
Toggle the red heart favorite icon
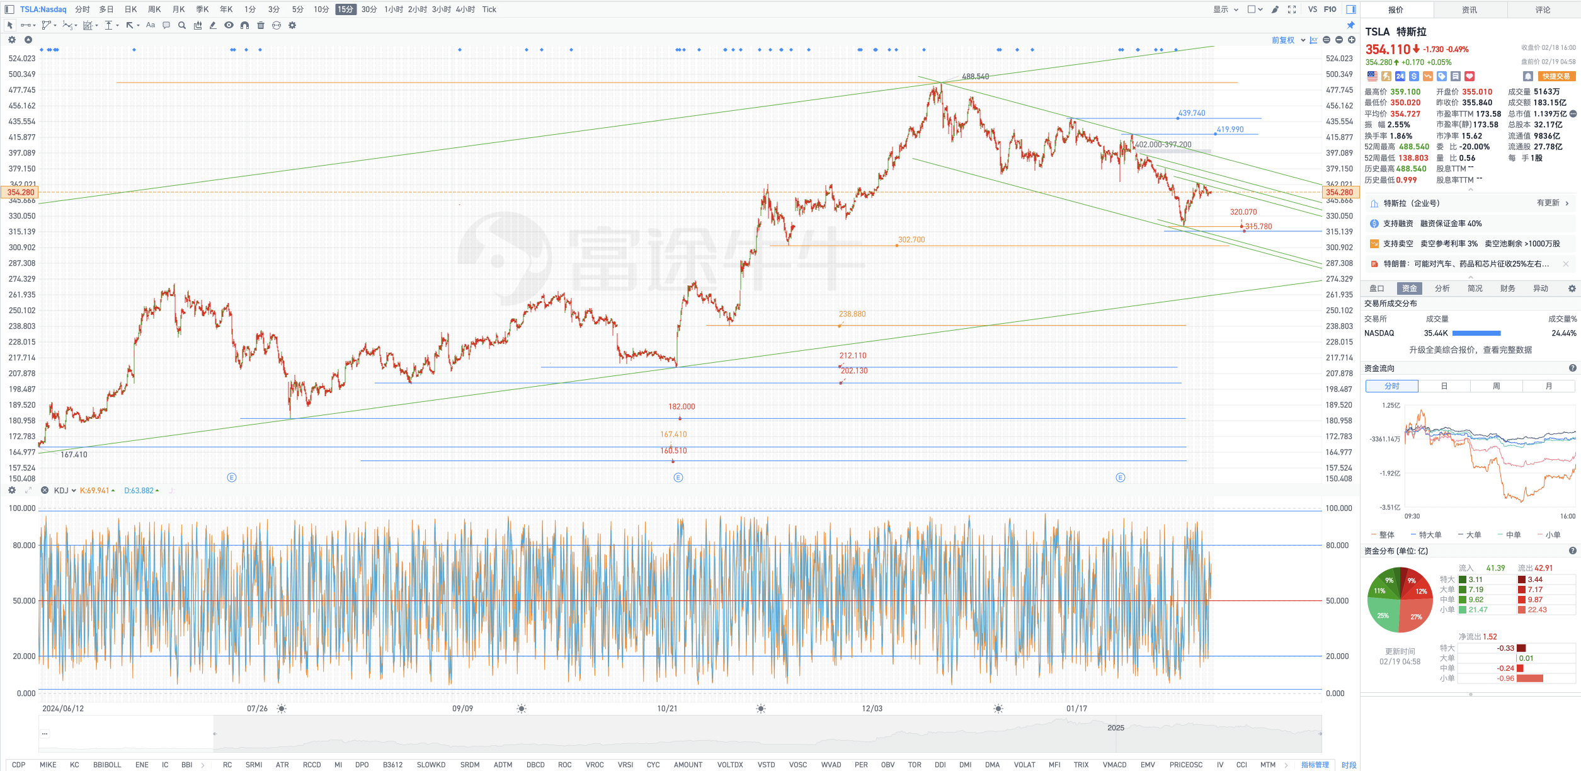point(1470,76)
